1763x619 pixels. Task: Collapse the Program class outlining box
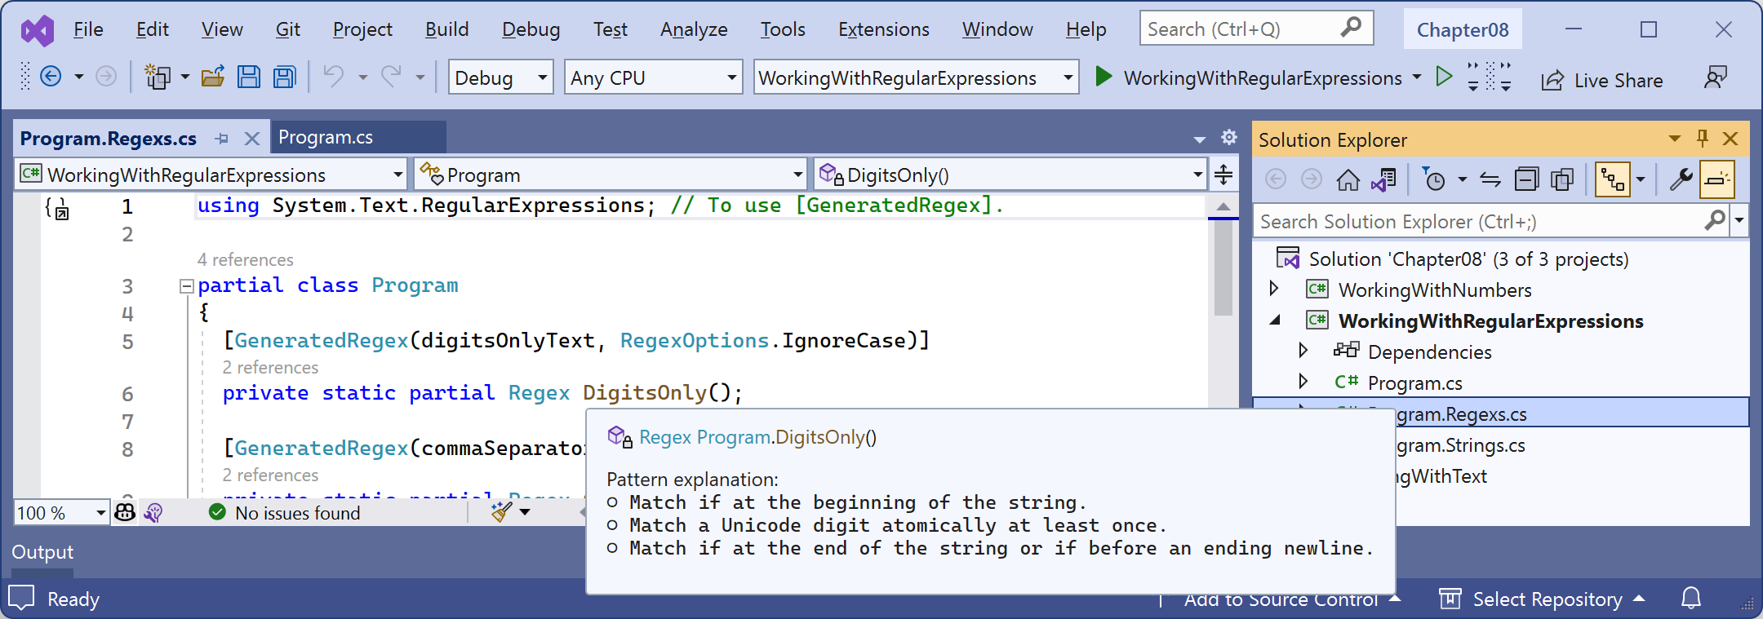(x=186, y=286)
